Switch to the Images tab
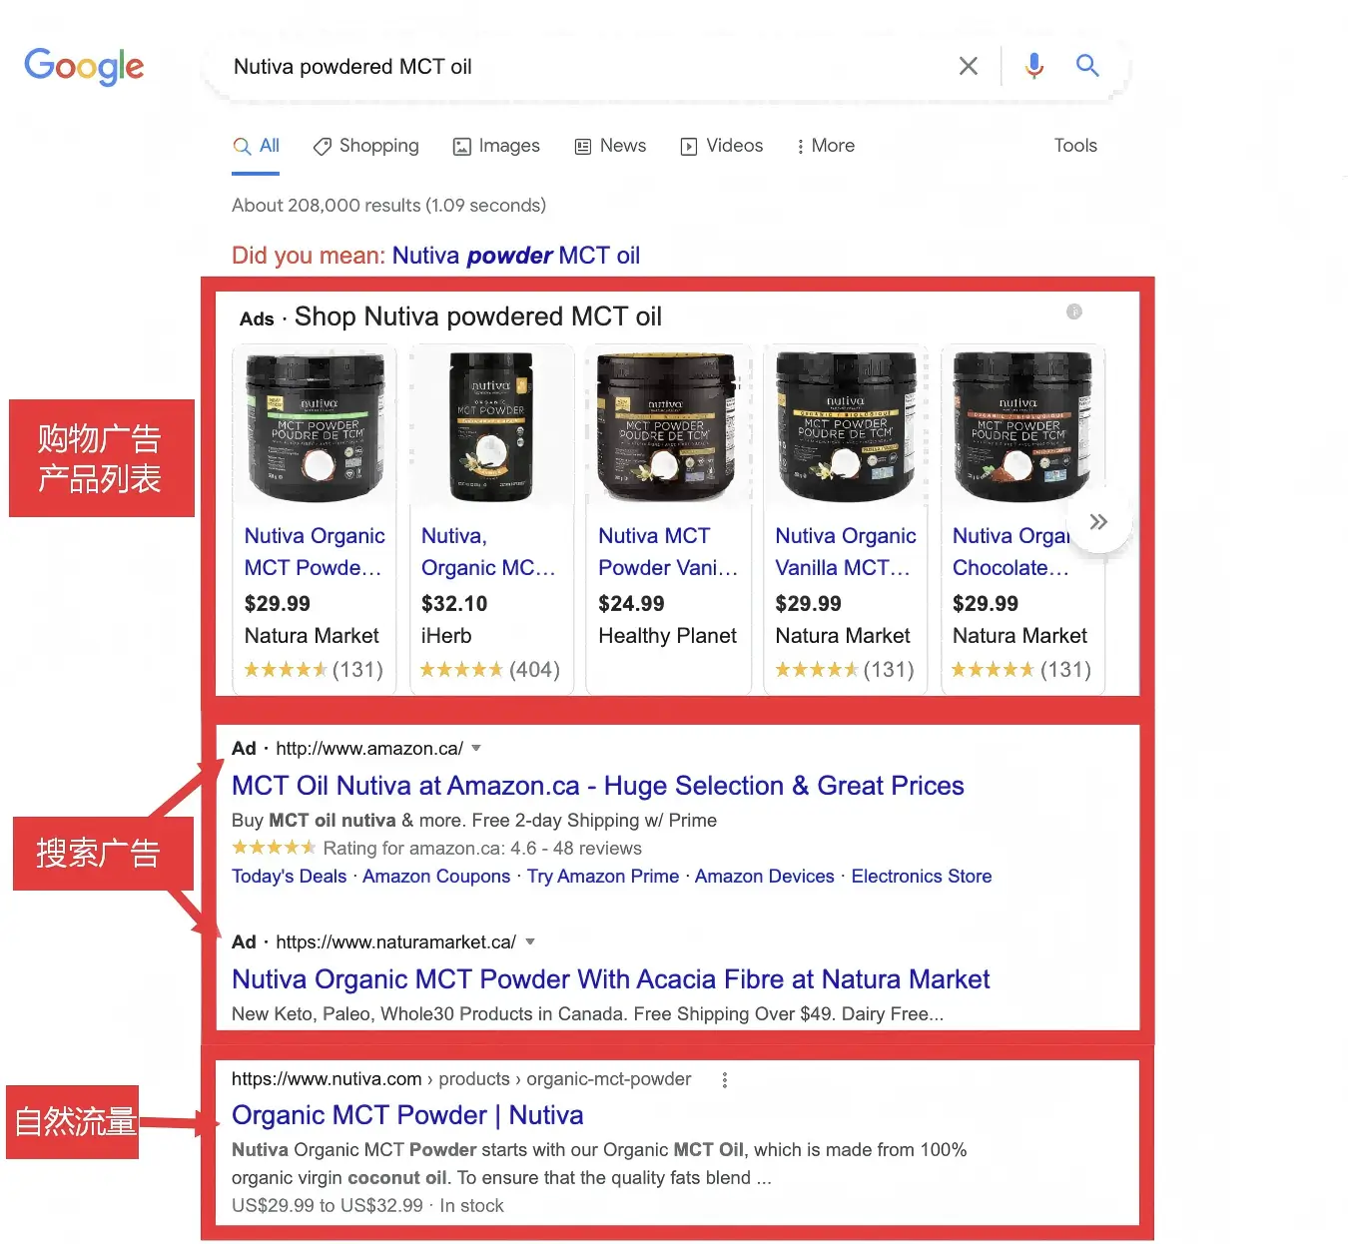The image size is (1348, 1244). click(496, 146)
